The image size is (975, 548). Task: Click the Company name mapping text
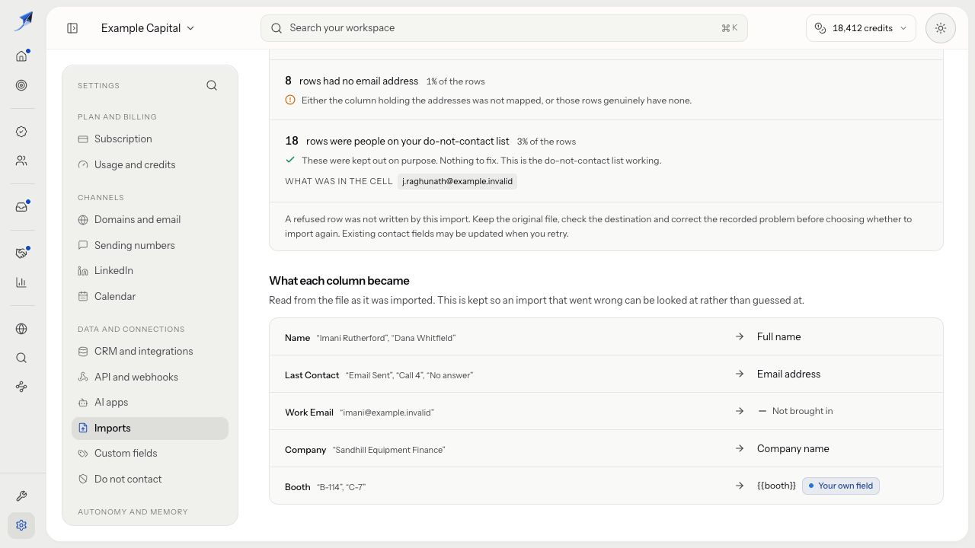pos(793,448)
